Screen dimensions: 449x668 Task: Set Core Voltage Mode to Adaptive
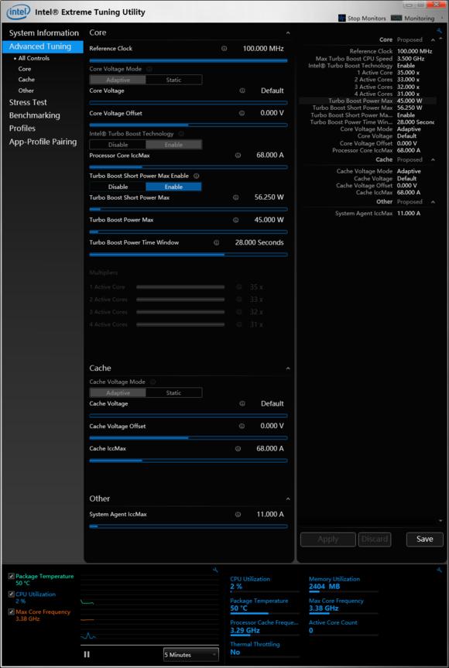point(118,80)
